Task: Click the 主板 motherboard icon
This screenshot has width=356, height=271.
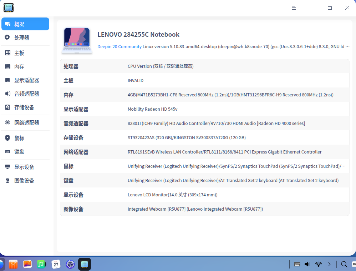Action: pyautogui.click(x=7, y=53)
